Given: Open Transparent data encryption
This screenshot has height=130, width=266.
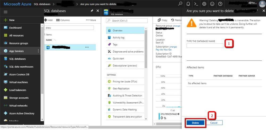Looking at the screenshot, I should [125, 117].
